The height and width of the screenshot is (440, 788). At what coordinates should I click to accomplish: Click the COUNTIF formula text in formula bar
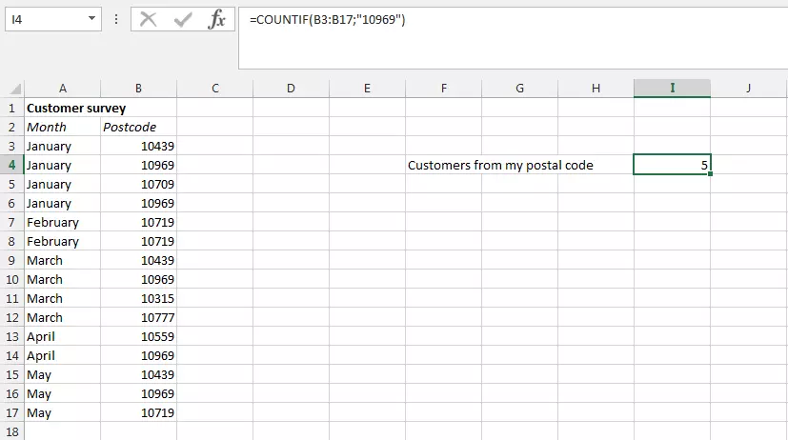point(326,19)
